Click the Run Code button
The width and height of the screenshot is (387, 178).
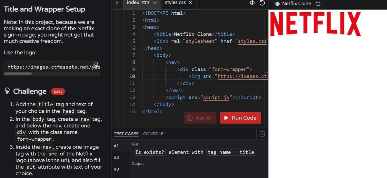[240, 118]
